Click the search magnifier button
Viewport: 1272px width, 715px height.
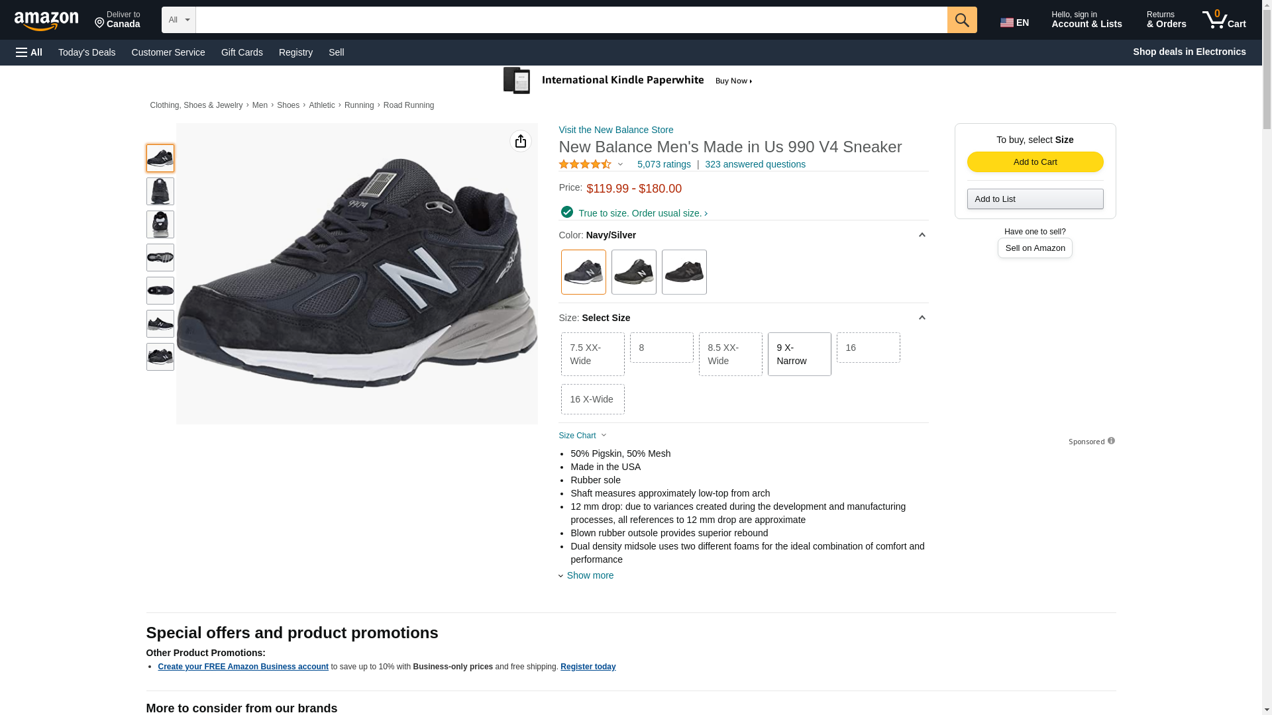(x=962, y=20)
